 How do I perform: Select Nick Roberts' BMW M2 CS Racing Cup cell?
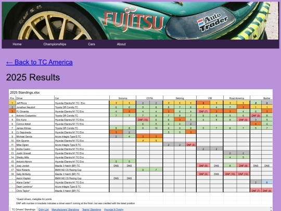coord(82,170)
